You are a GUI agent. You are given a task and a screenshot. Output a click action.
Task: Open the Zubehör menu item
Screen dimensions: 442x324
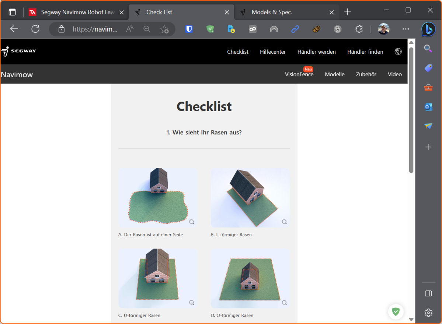[x=366, y=74]
